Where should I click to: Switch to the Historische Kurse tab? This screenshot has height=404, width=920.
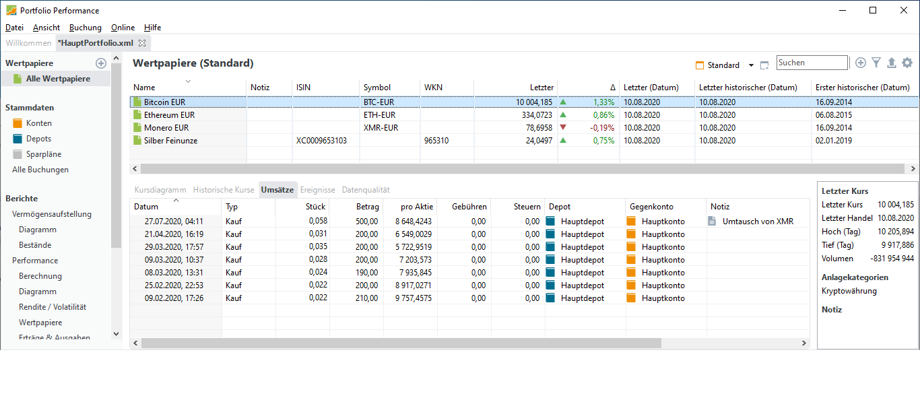224,190
